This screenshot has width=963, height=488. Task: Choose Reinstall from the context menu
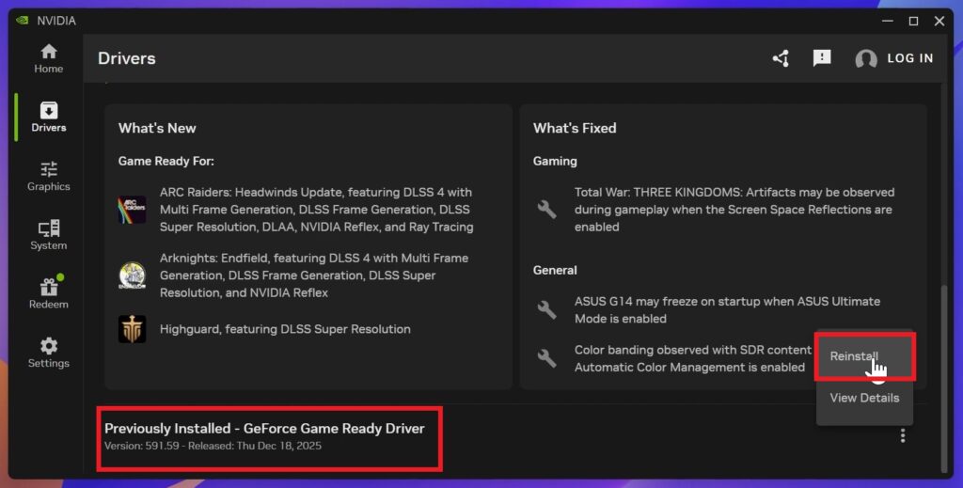(854, 356)
